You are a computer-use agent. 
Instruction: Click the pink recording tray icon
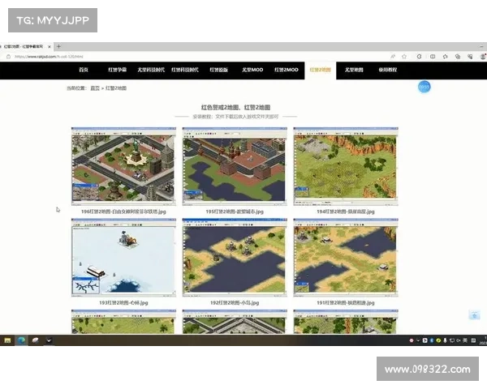[412, 340]
